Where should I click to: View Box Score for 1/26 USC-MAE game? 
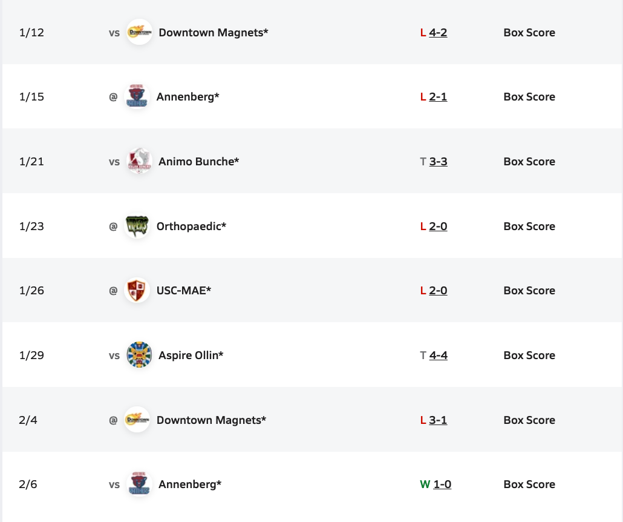click(529, 291)
